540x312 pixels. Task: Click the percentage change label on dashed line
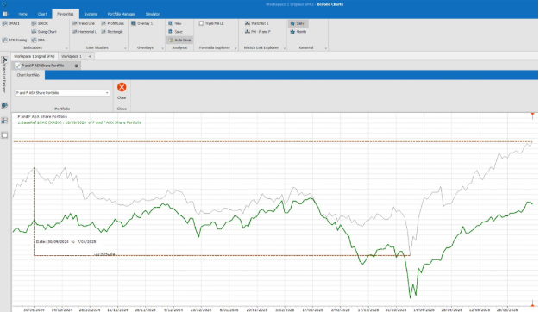point(104,254)
